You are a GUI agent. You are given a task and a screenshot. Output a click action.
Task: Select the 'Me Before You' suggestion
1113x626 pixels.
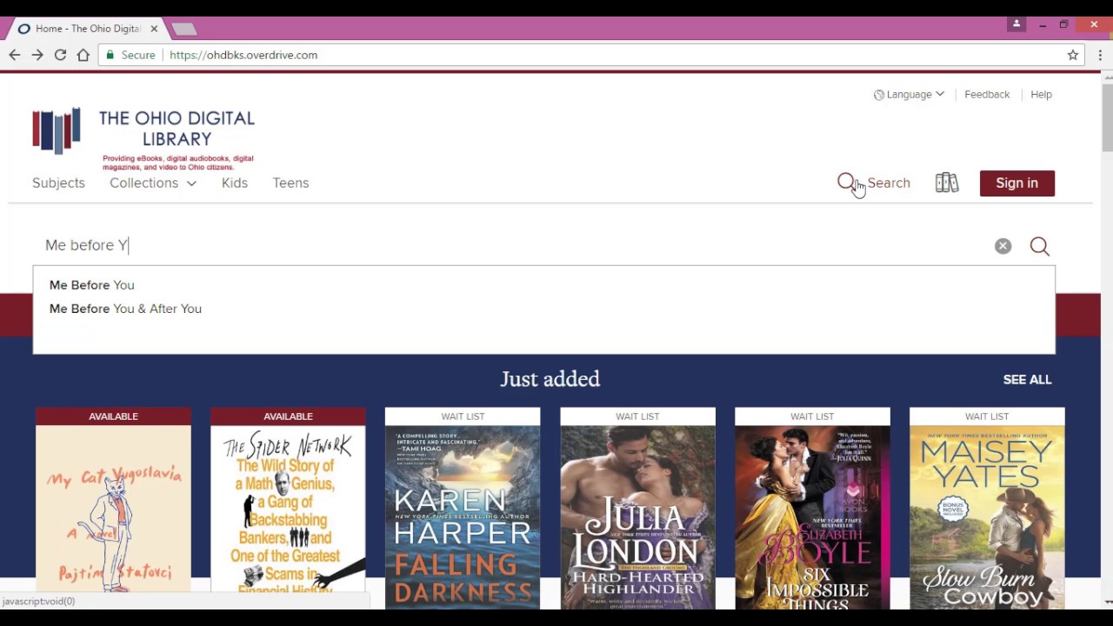click(x=92, y=285)
